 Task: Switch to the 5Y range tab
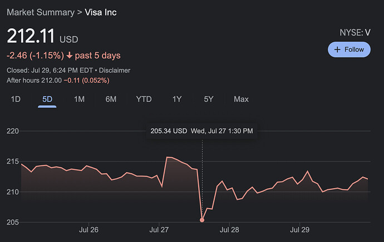coord(209,99)
